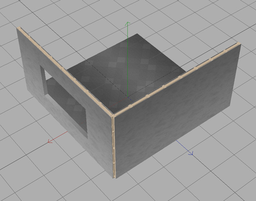Click the red X-axis arrowhead
The width and height of the screenshot is (256, 201).
coord(50,141)
